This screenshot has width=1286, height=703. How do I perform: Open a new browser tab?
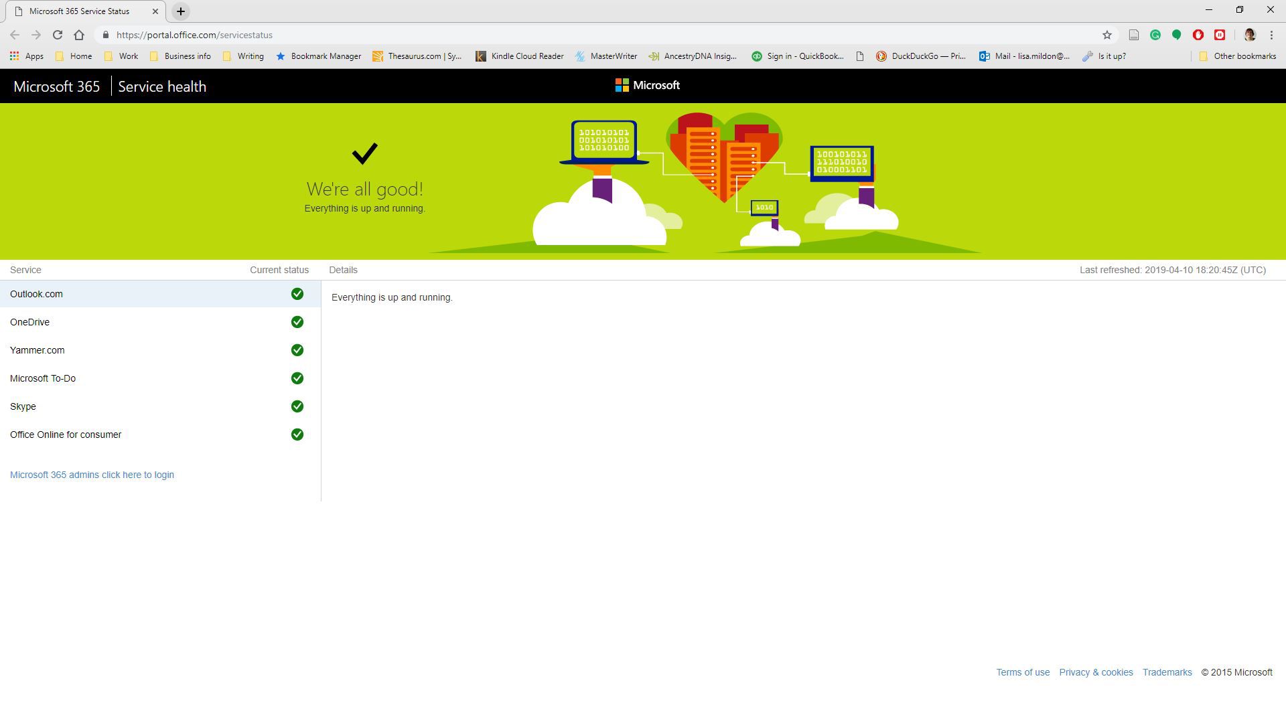[x=181, y=11]
